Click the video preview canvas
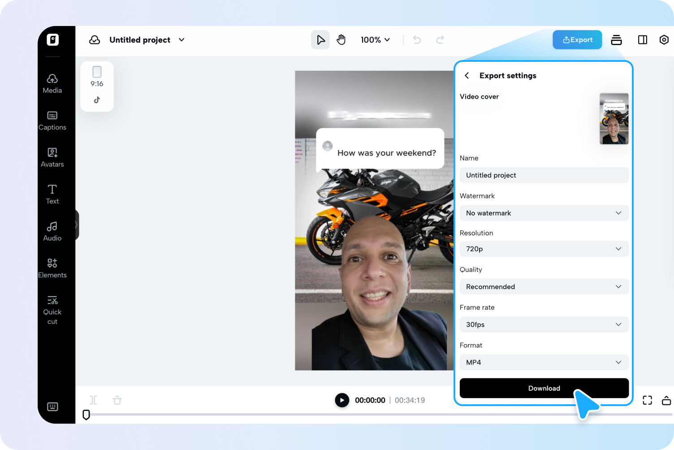Screen dimensions: 674x450 click(374, 221)
